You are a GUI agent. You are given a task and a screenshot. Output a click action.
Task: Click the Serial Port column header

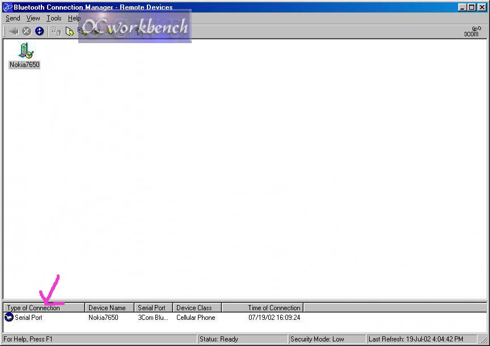[154, 308]
